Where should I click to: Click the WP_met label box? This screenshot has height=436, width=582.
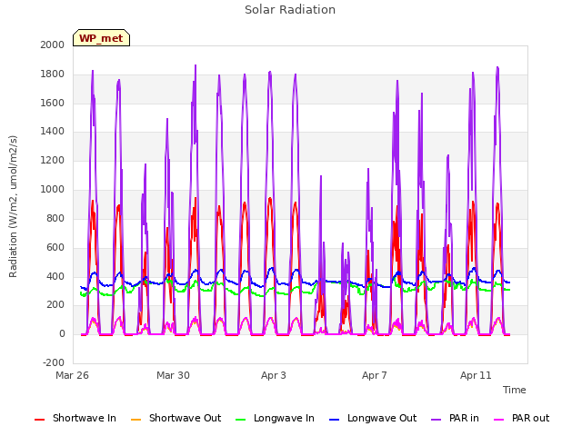[x=101, y=38]
